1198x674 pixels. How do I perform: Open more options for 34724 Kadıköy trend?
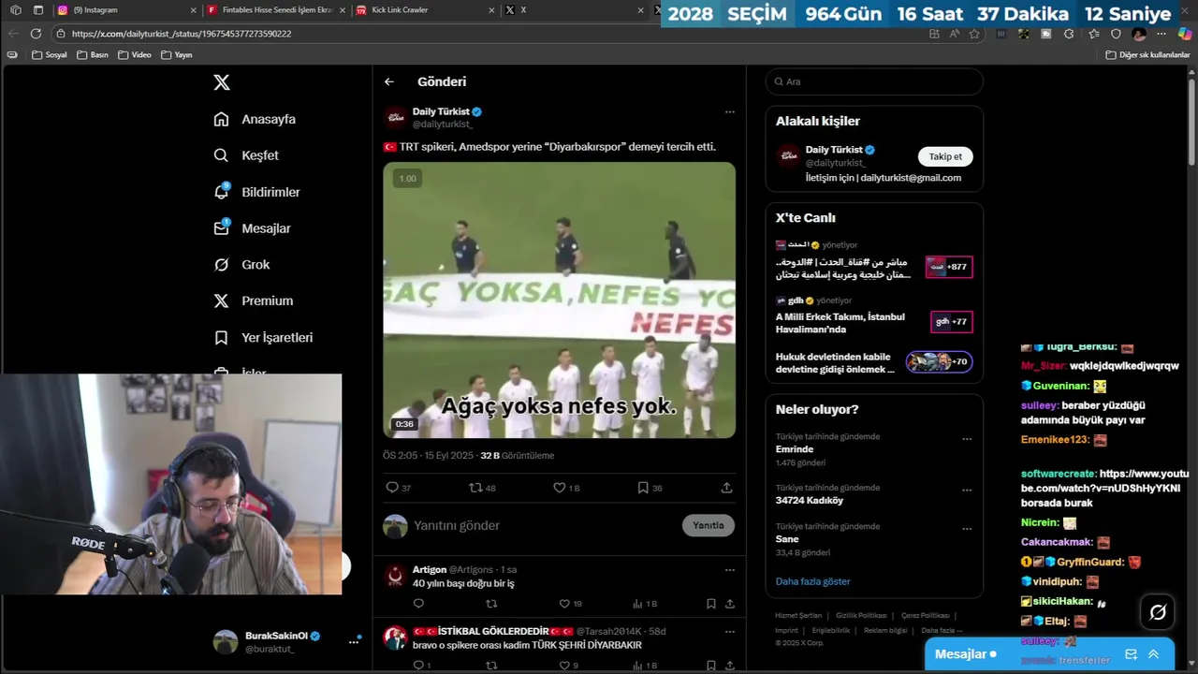pyautogui.click(x=967, y=491)
